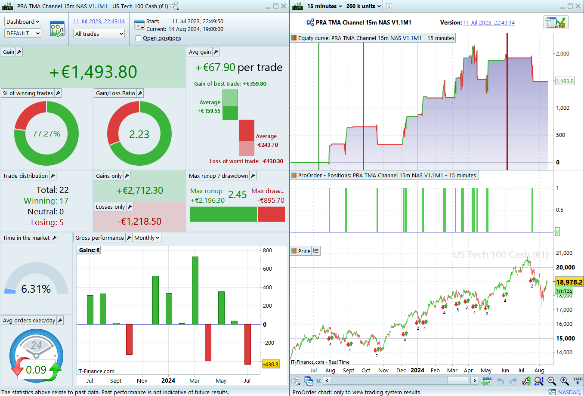
Task: Click the wrench beside Losses only
Action: click(130, 207)
